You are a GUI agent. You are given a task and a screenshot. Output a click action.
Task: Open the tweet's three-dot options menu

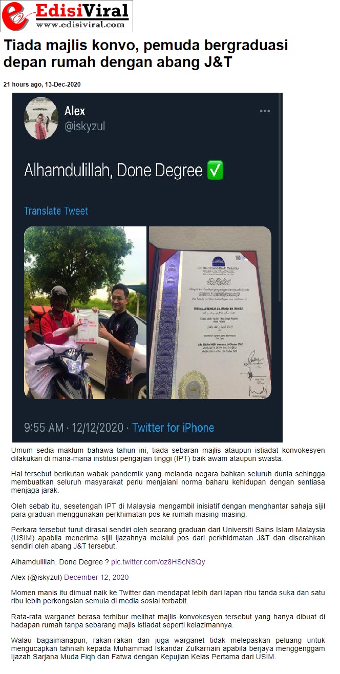[264, 111]
